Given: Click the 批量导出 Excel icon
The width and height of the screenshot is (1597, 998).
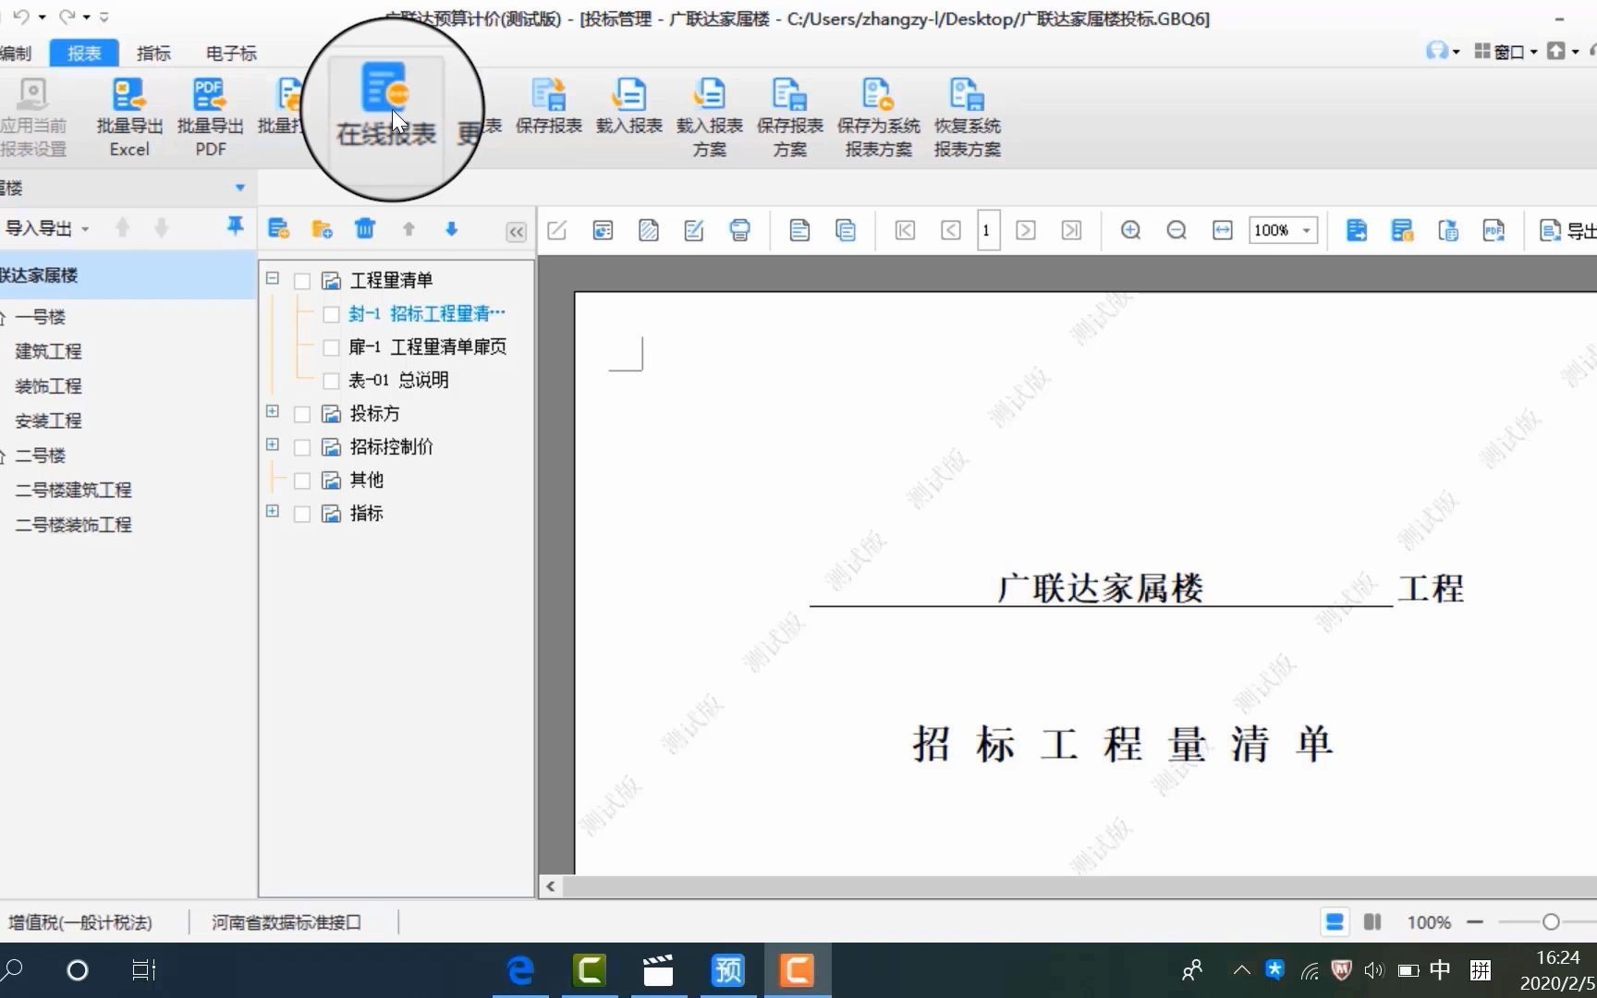Looking at the screenshot, I should (129, 117).
